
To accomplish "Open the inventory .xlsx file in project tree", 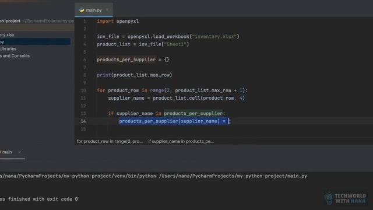I will point(7,35).
